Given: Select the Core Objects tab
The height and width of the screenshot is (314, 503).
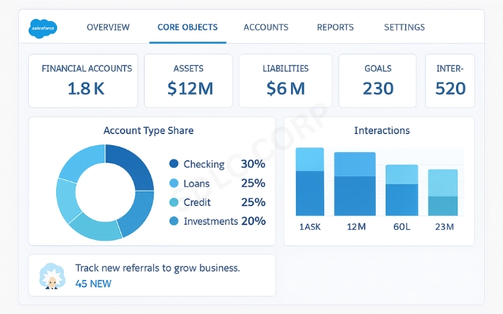Looking at the screenshot, I should [x=187, y=27].
